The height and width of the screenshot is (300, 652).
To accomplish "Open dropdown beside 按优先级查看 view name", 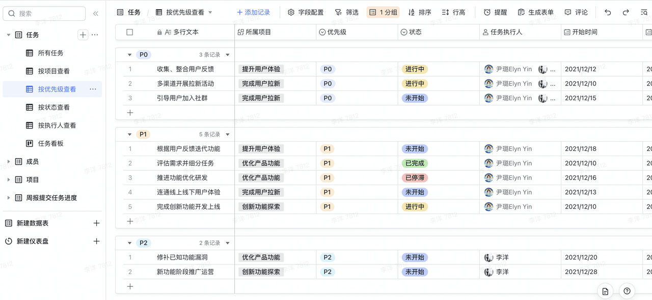I will 210,12.
